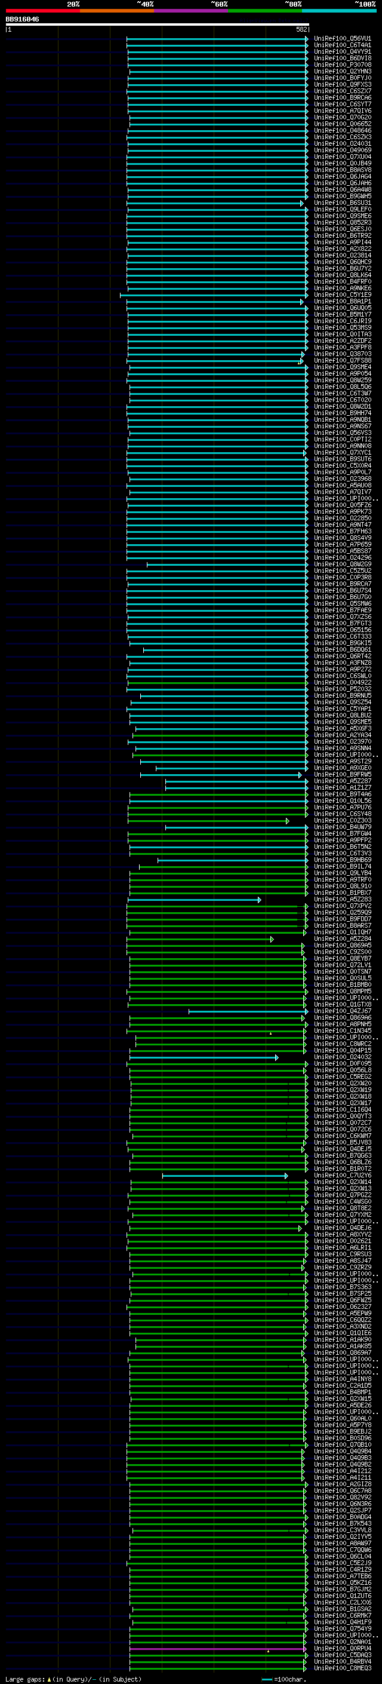382x1684 pixels.
Task: Click the query ID BB916046
Action: click(x=22, y=19)
